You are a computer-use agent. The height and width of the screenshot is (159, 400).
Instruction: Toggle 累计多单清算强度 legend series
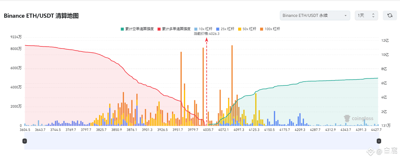(174, 29)
